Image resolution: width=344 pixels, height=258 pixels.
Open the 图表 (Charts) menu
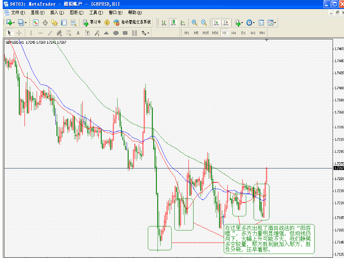77,12
